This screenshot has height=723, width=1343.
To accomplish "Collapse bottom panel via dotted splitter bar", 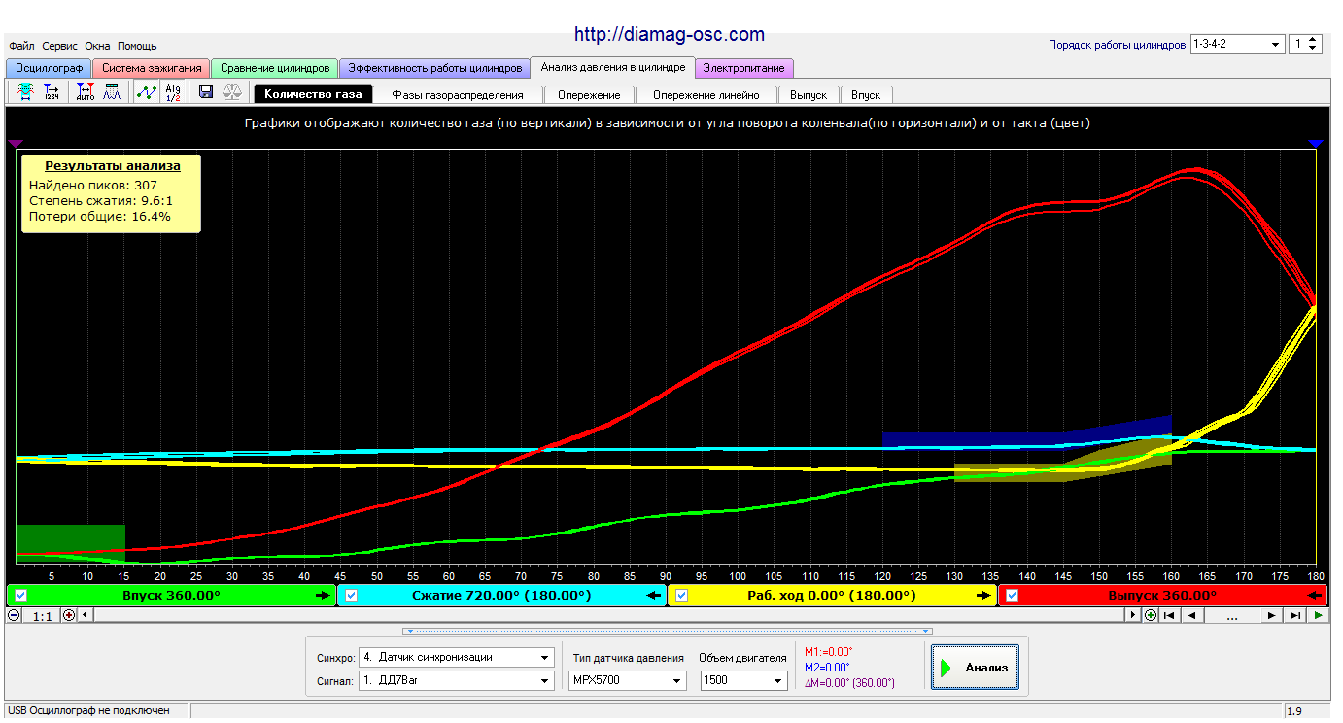I will pos(669,631).
